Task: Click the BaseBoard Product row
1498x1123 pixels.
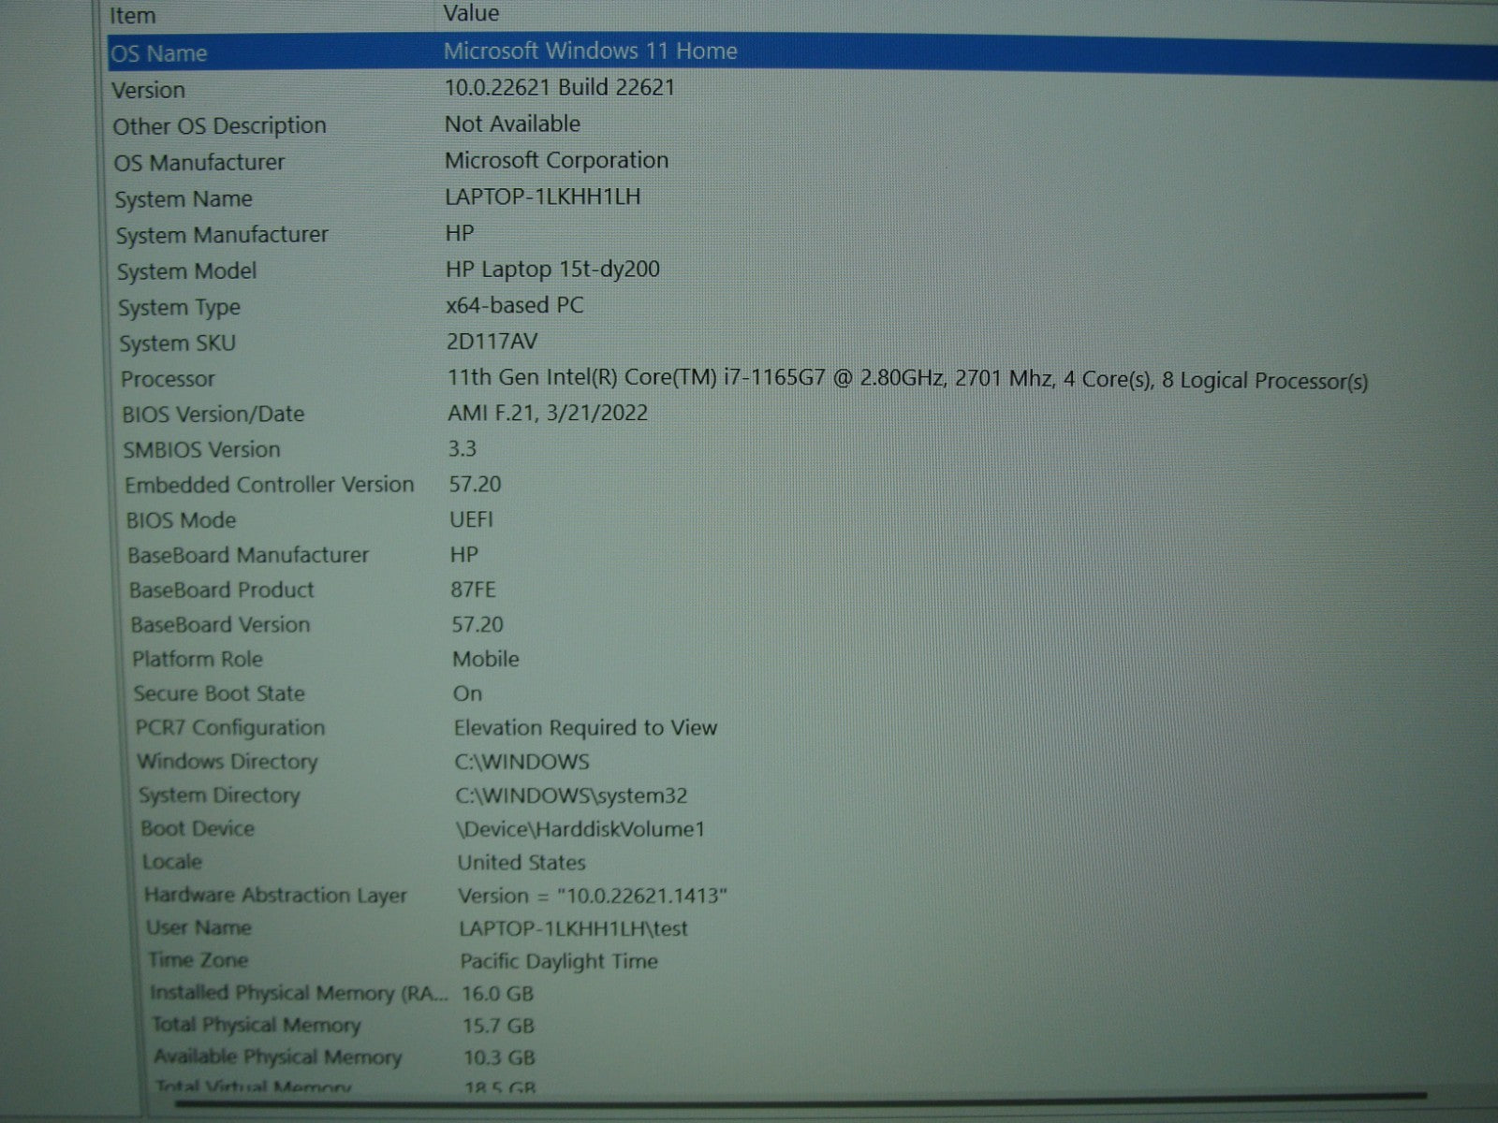Action: pyautogui.click(x=222, y=591)
